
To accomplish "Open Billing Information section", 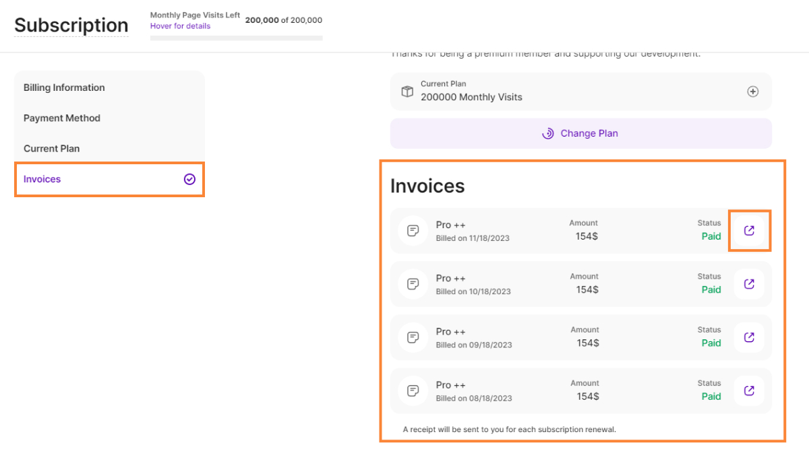I will pyautogui.click(x=64, y=88).
